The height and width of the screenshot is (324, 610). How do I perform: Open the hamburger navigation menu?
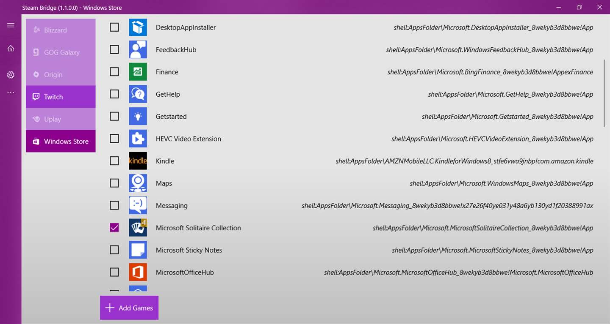[x=11, y=25]
